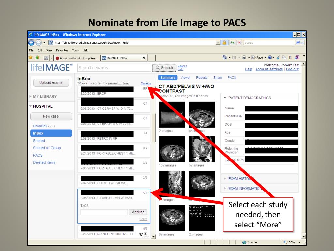Open the PACS tab in exam panel
Viewport: 334px width, 251px height.
tap(232, 78)
